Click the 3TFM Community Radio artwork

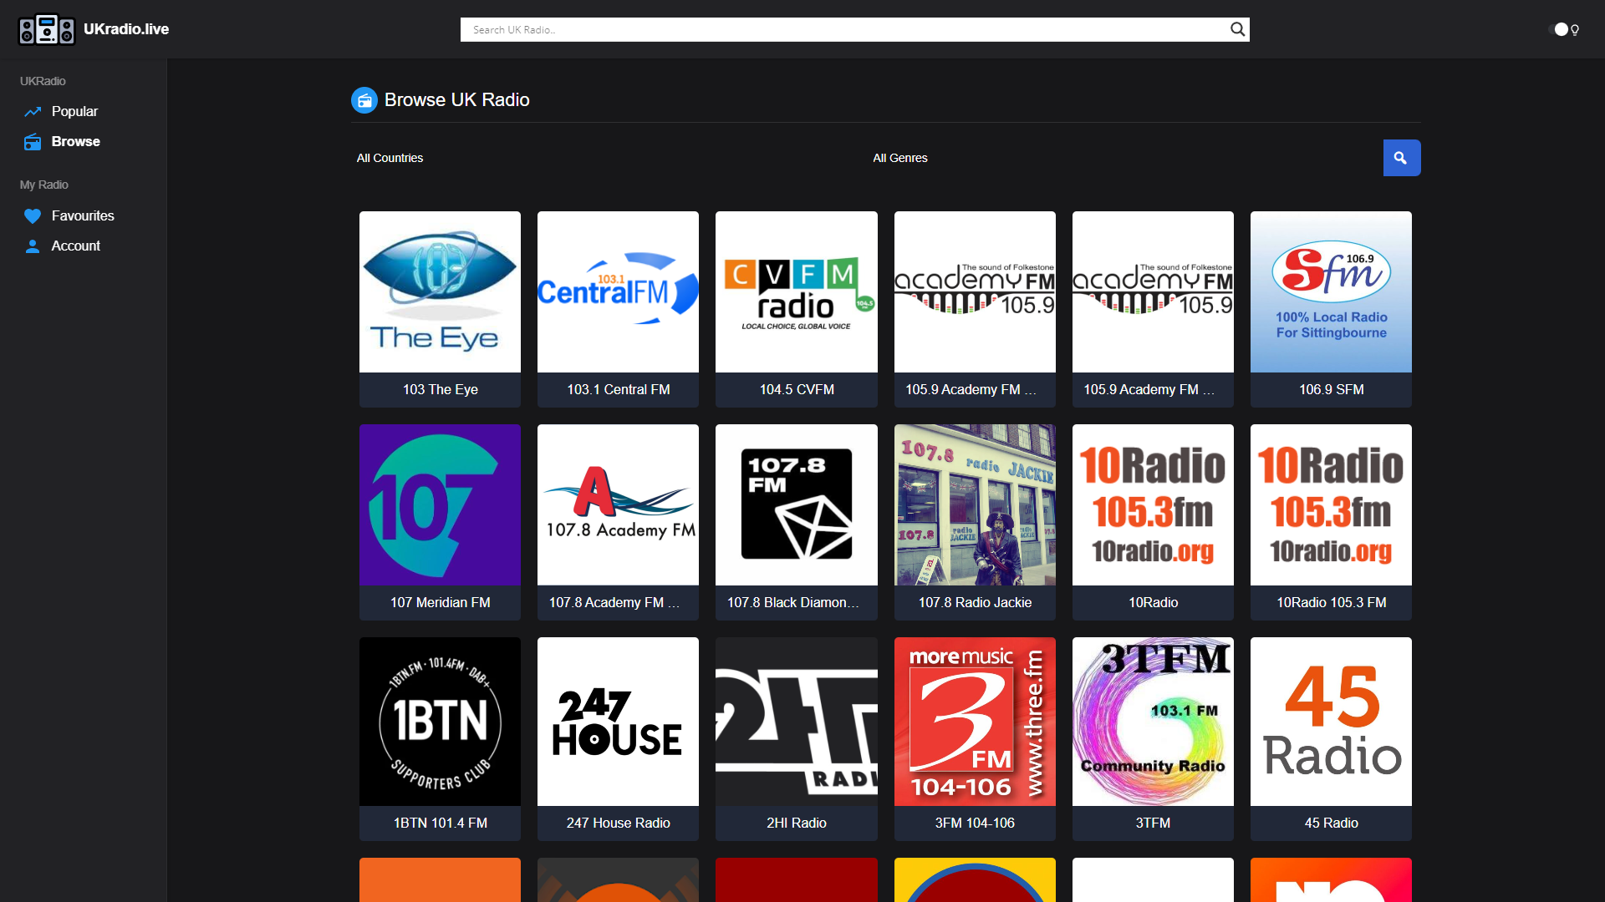coord(1152,721)
